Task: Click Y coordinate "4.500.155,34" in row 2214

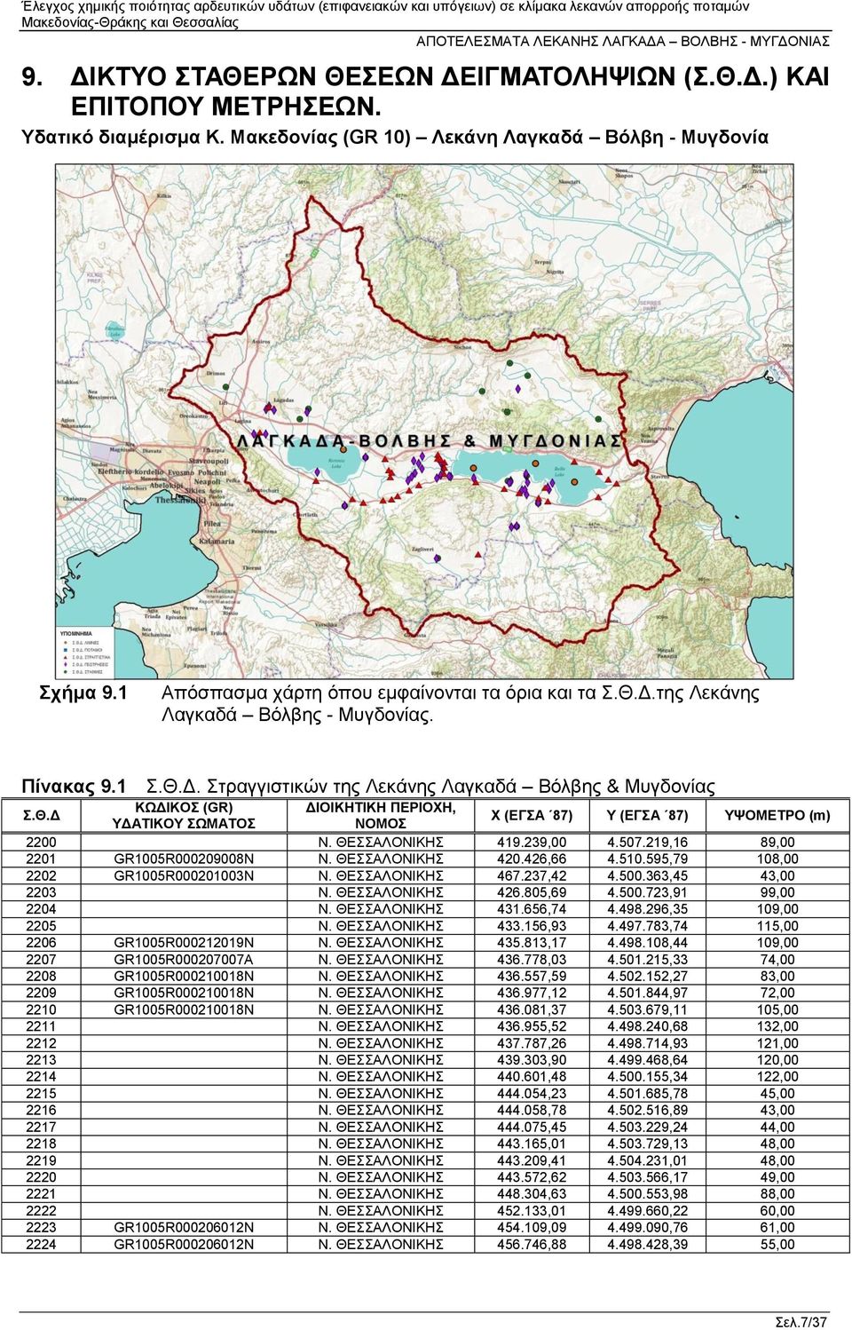Action: point(647,1077)
